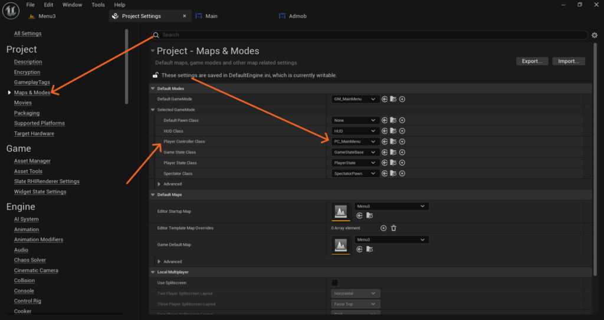Open All Settings link

(x=28, y=34)
